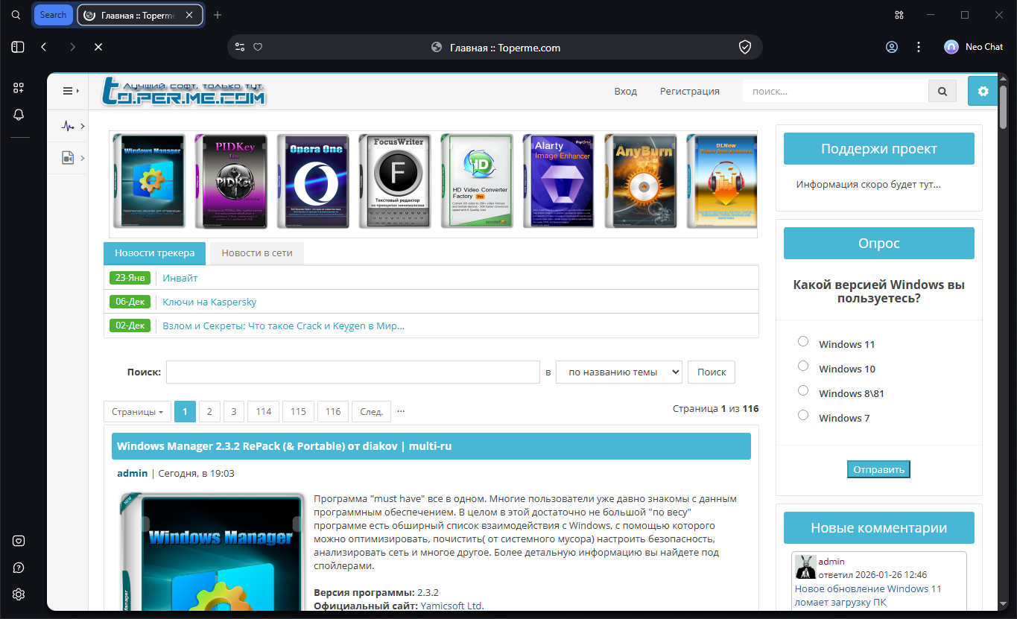1017x619 pixels.
Task: Open browser notifications bell in sidebar
Action: tap(19, 115)
